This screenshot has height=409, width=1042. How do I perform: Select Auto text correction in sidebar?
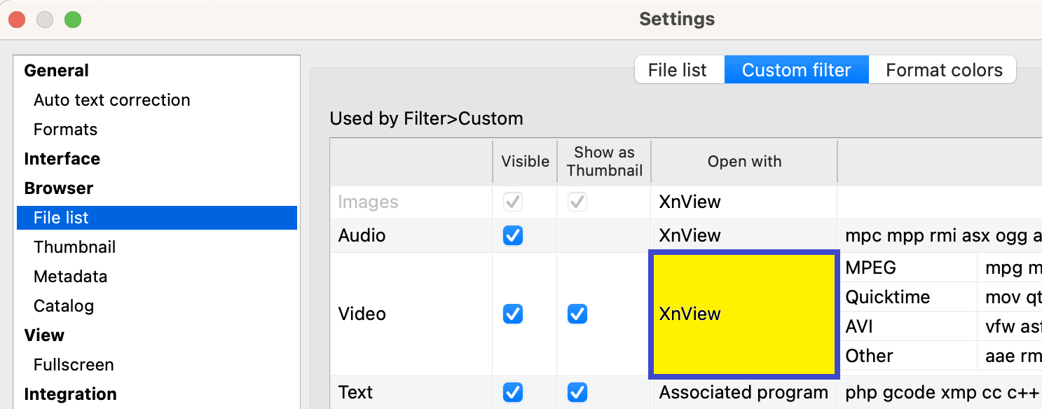point(112,100)
